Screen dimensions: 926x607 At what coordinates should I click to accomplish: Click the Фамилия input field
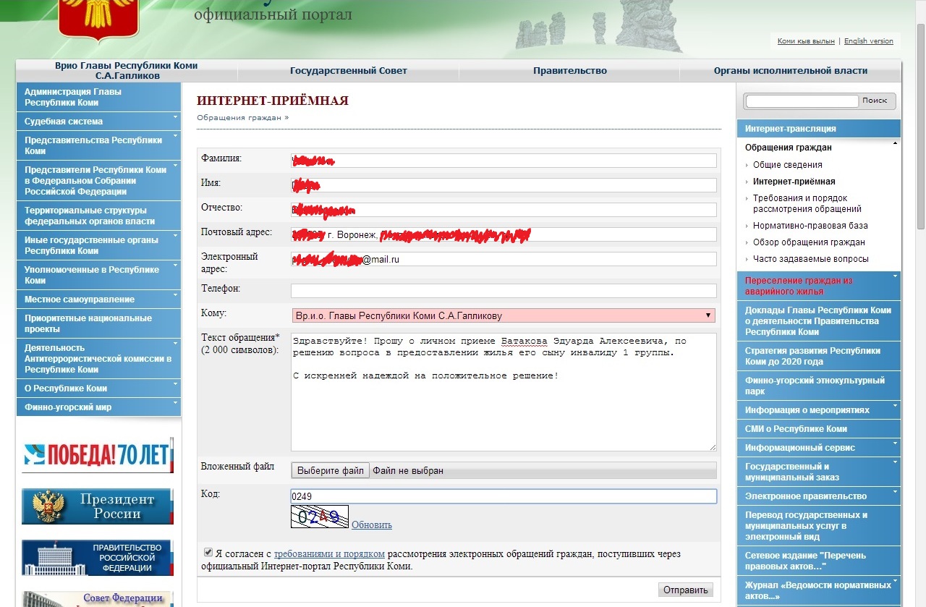(504, 161)
